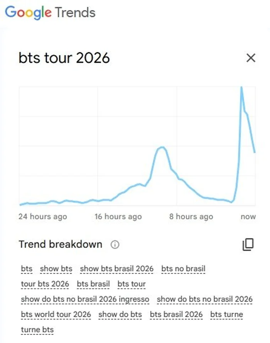
Task: Open the Trend breakdown info tooltip
Action: tap(115, 245)
